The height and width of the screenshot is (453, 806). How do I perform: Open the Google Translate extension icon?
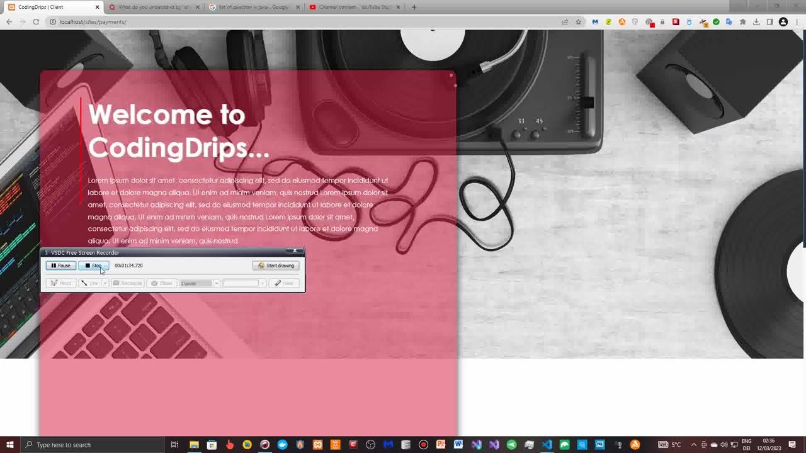click(x=729, y=22)
